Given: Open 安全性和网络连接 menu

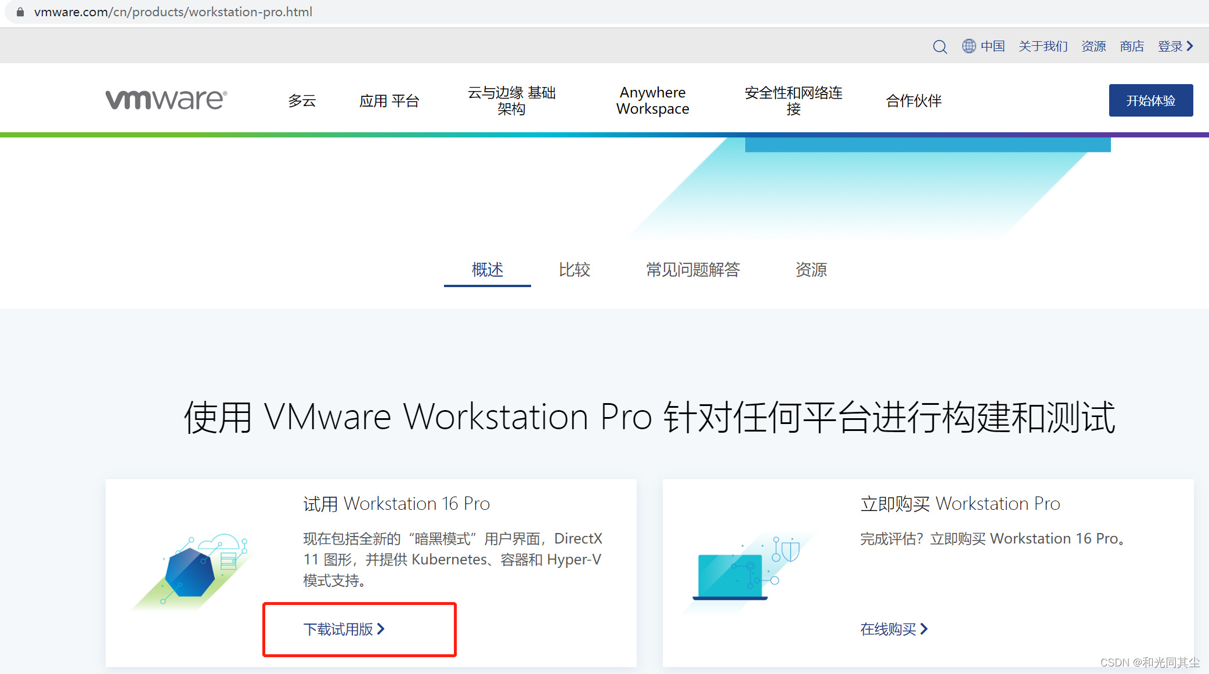Looking at the screenshot, I should point(793,100).
